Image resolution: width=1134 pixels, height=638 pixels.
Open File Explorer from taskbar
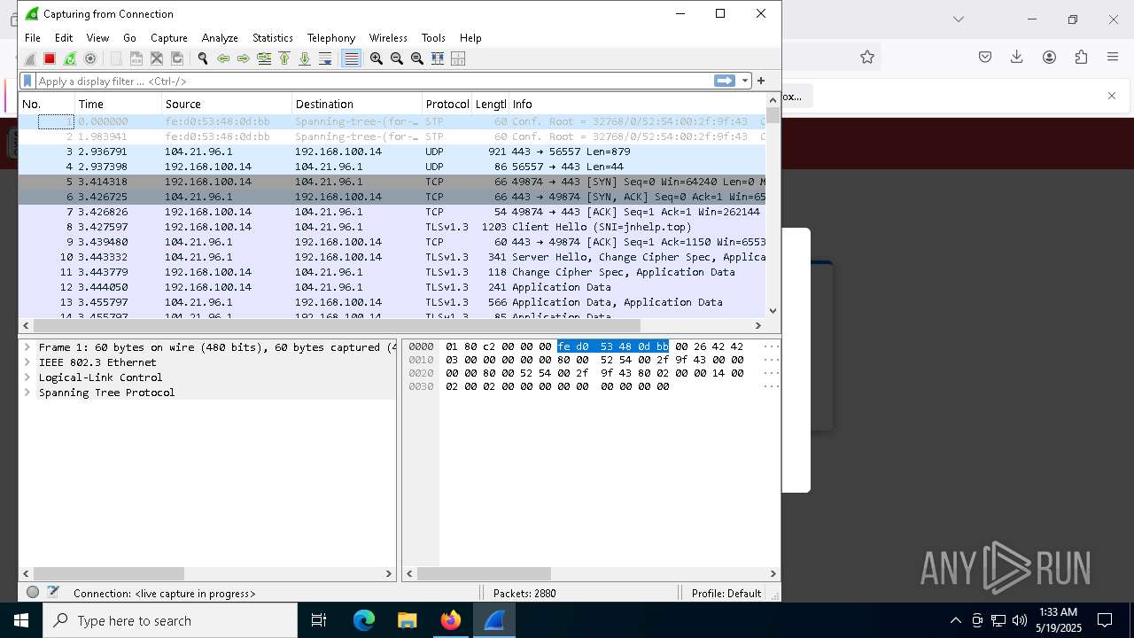(x=407, y=620)
